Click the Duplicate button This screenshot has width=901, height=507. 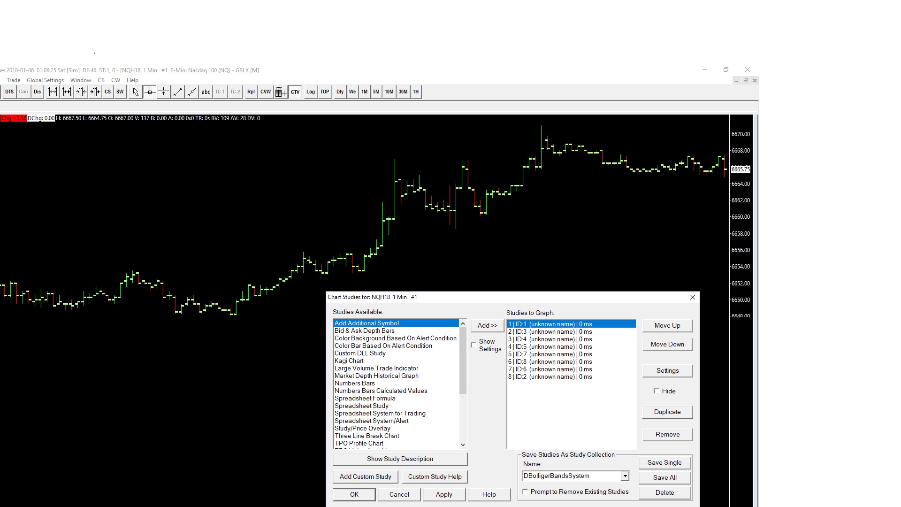click(x=667, y=412)
